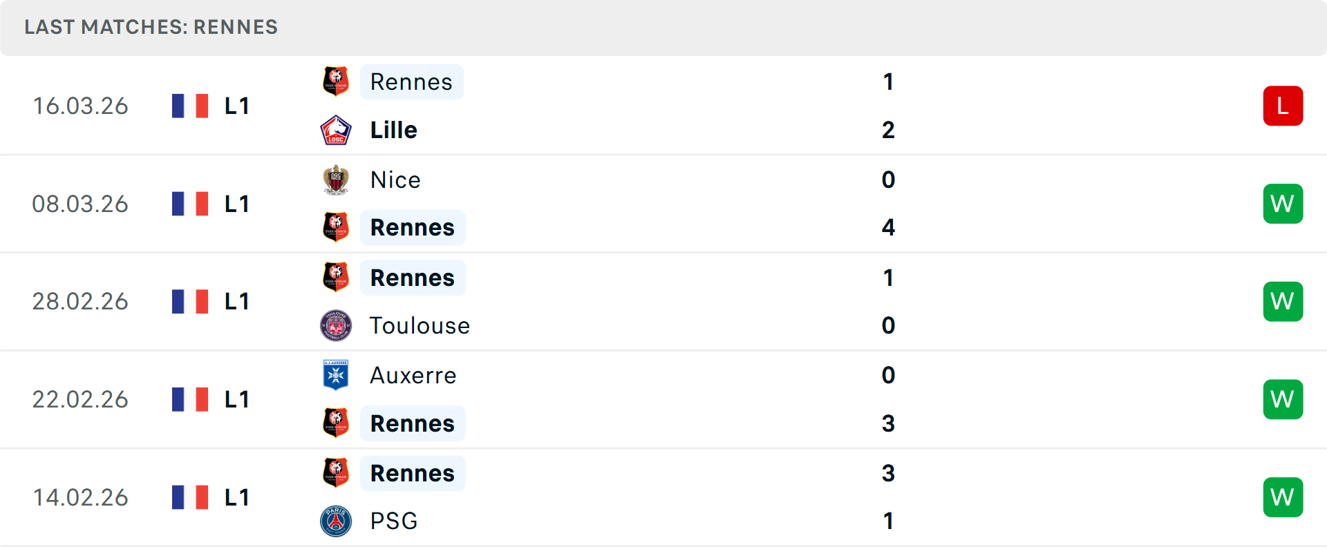This screenshot has height=547, width=1327.
Task: Click the French flag beside the 16.03.26 match
Action: (190, 106)
